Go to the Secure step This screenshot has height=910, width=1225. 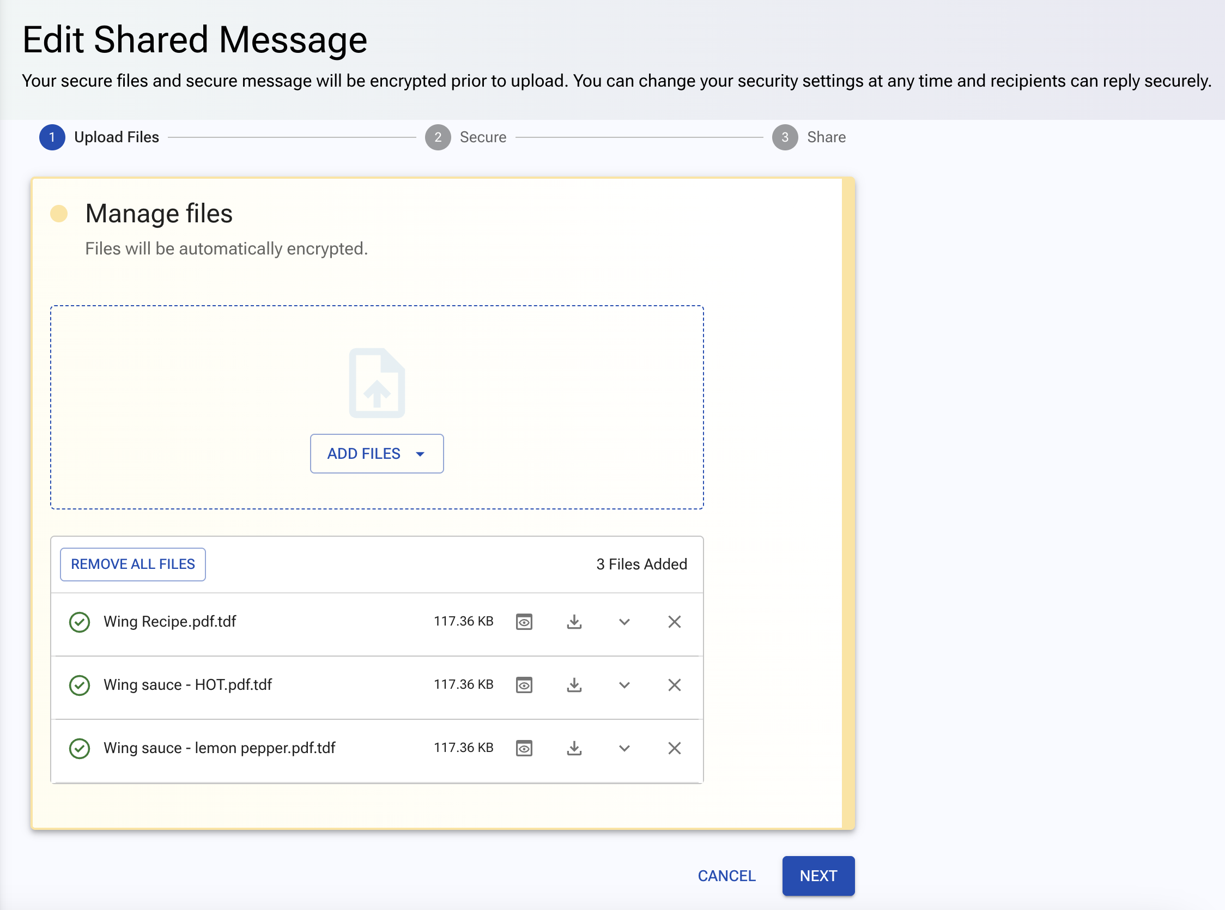[x=465, y=137]
